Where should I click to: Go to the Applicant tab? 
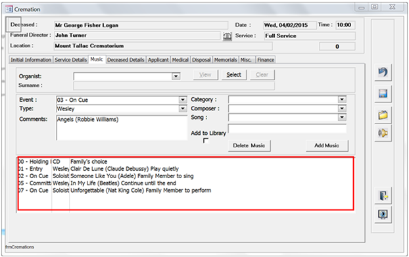click(158, 60)
